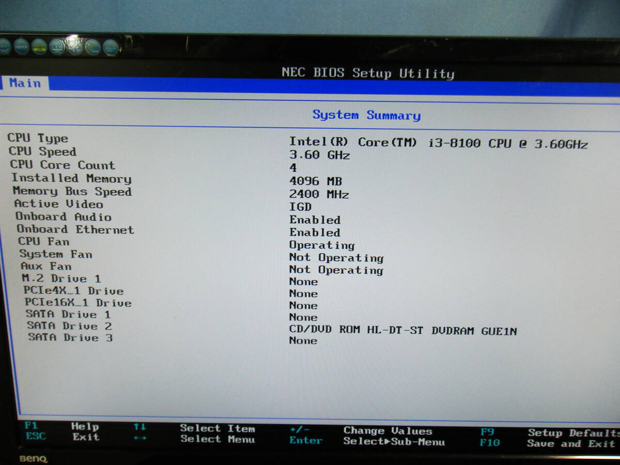This screenshot has height=465, width=620.
Task: Click the Select Sub-Menu hint
Action: tap(394, 442)
